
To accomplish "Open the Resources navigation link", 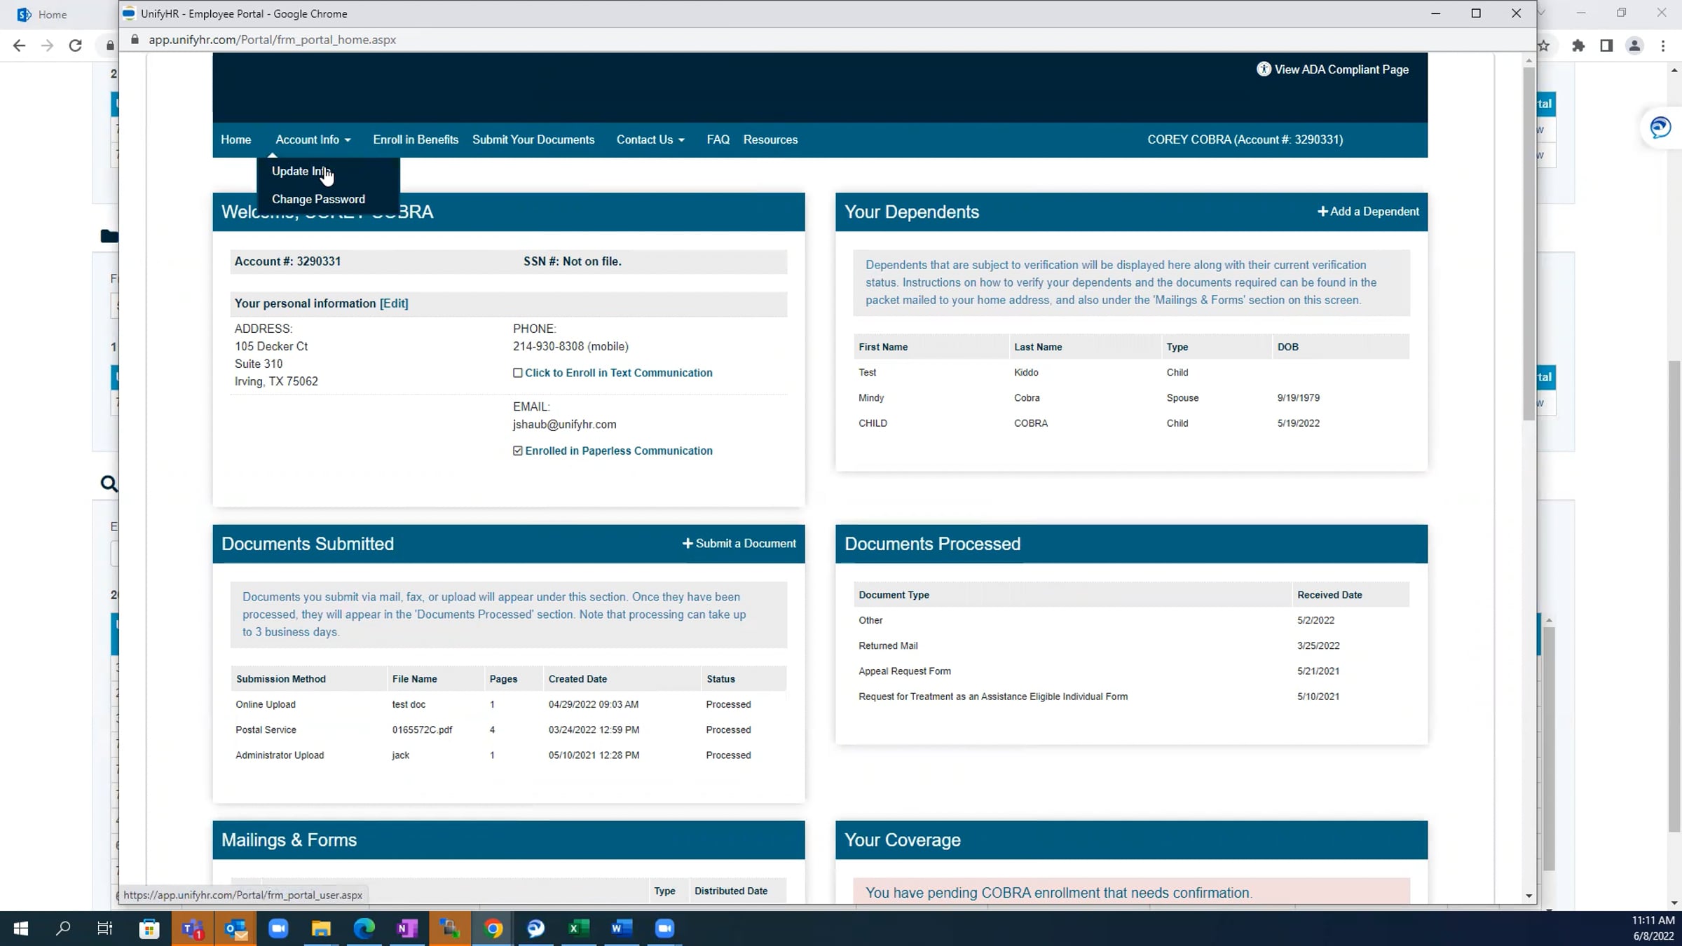I will [x=770, y=139].
